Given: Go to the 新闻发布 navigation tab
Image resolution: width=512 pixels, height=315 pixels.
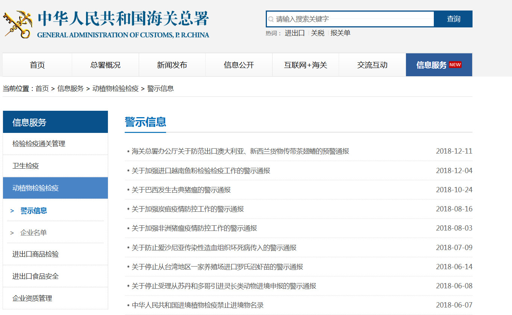Looking at the screenshot, I should tap(172, 65).
